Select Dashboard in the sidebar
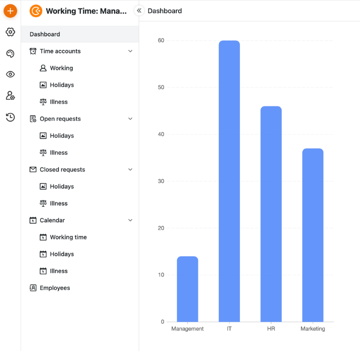Viewport: 360px width, 351px height. (x=45, y=34)
